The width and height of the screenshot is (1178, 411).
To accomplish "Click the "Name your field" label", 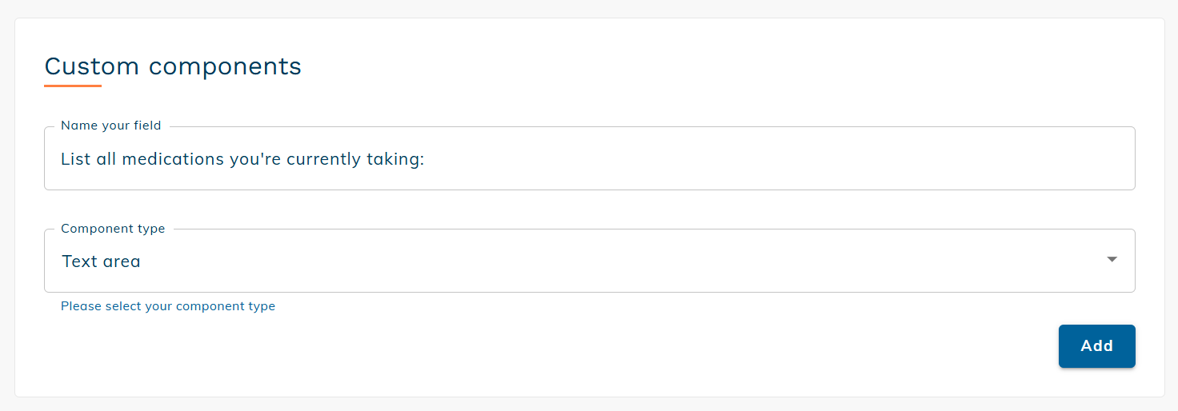I will click(x=110, y=126).
